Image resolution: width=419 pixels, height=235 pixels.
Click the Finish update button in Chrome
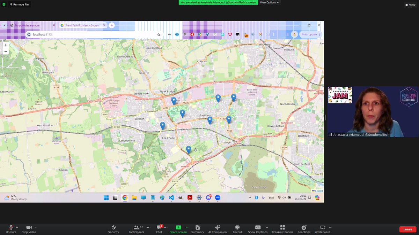[311, 34]
